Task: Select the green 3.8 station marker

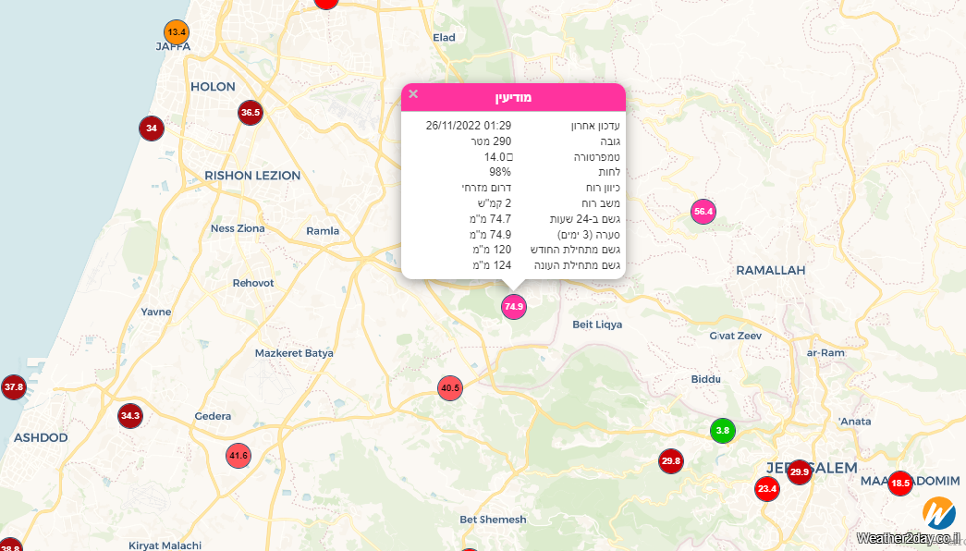Action: pyautogui.click(x=723, y=430)
